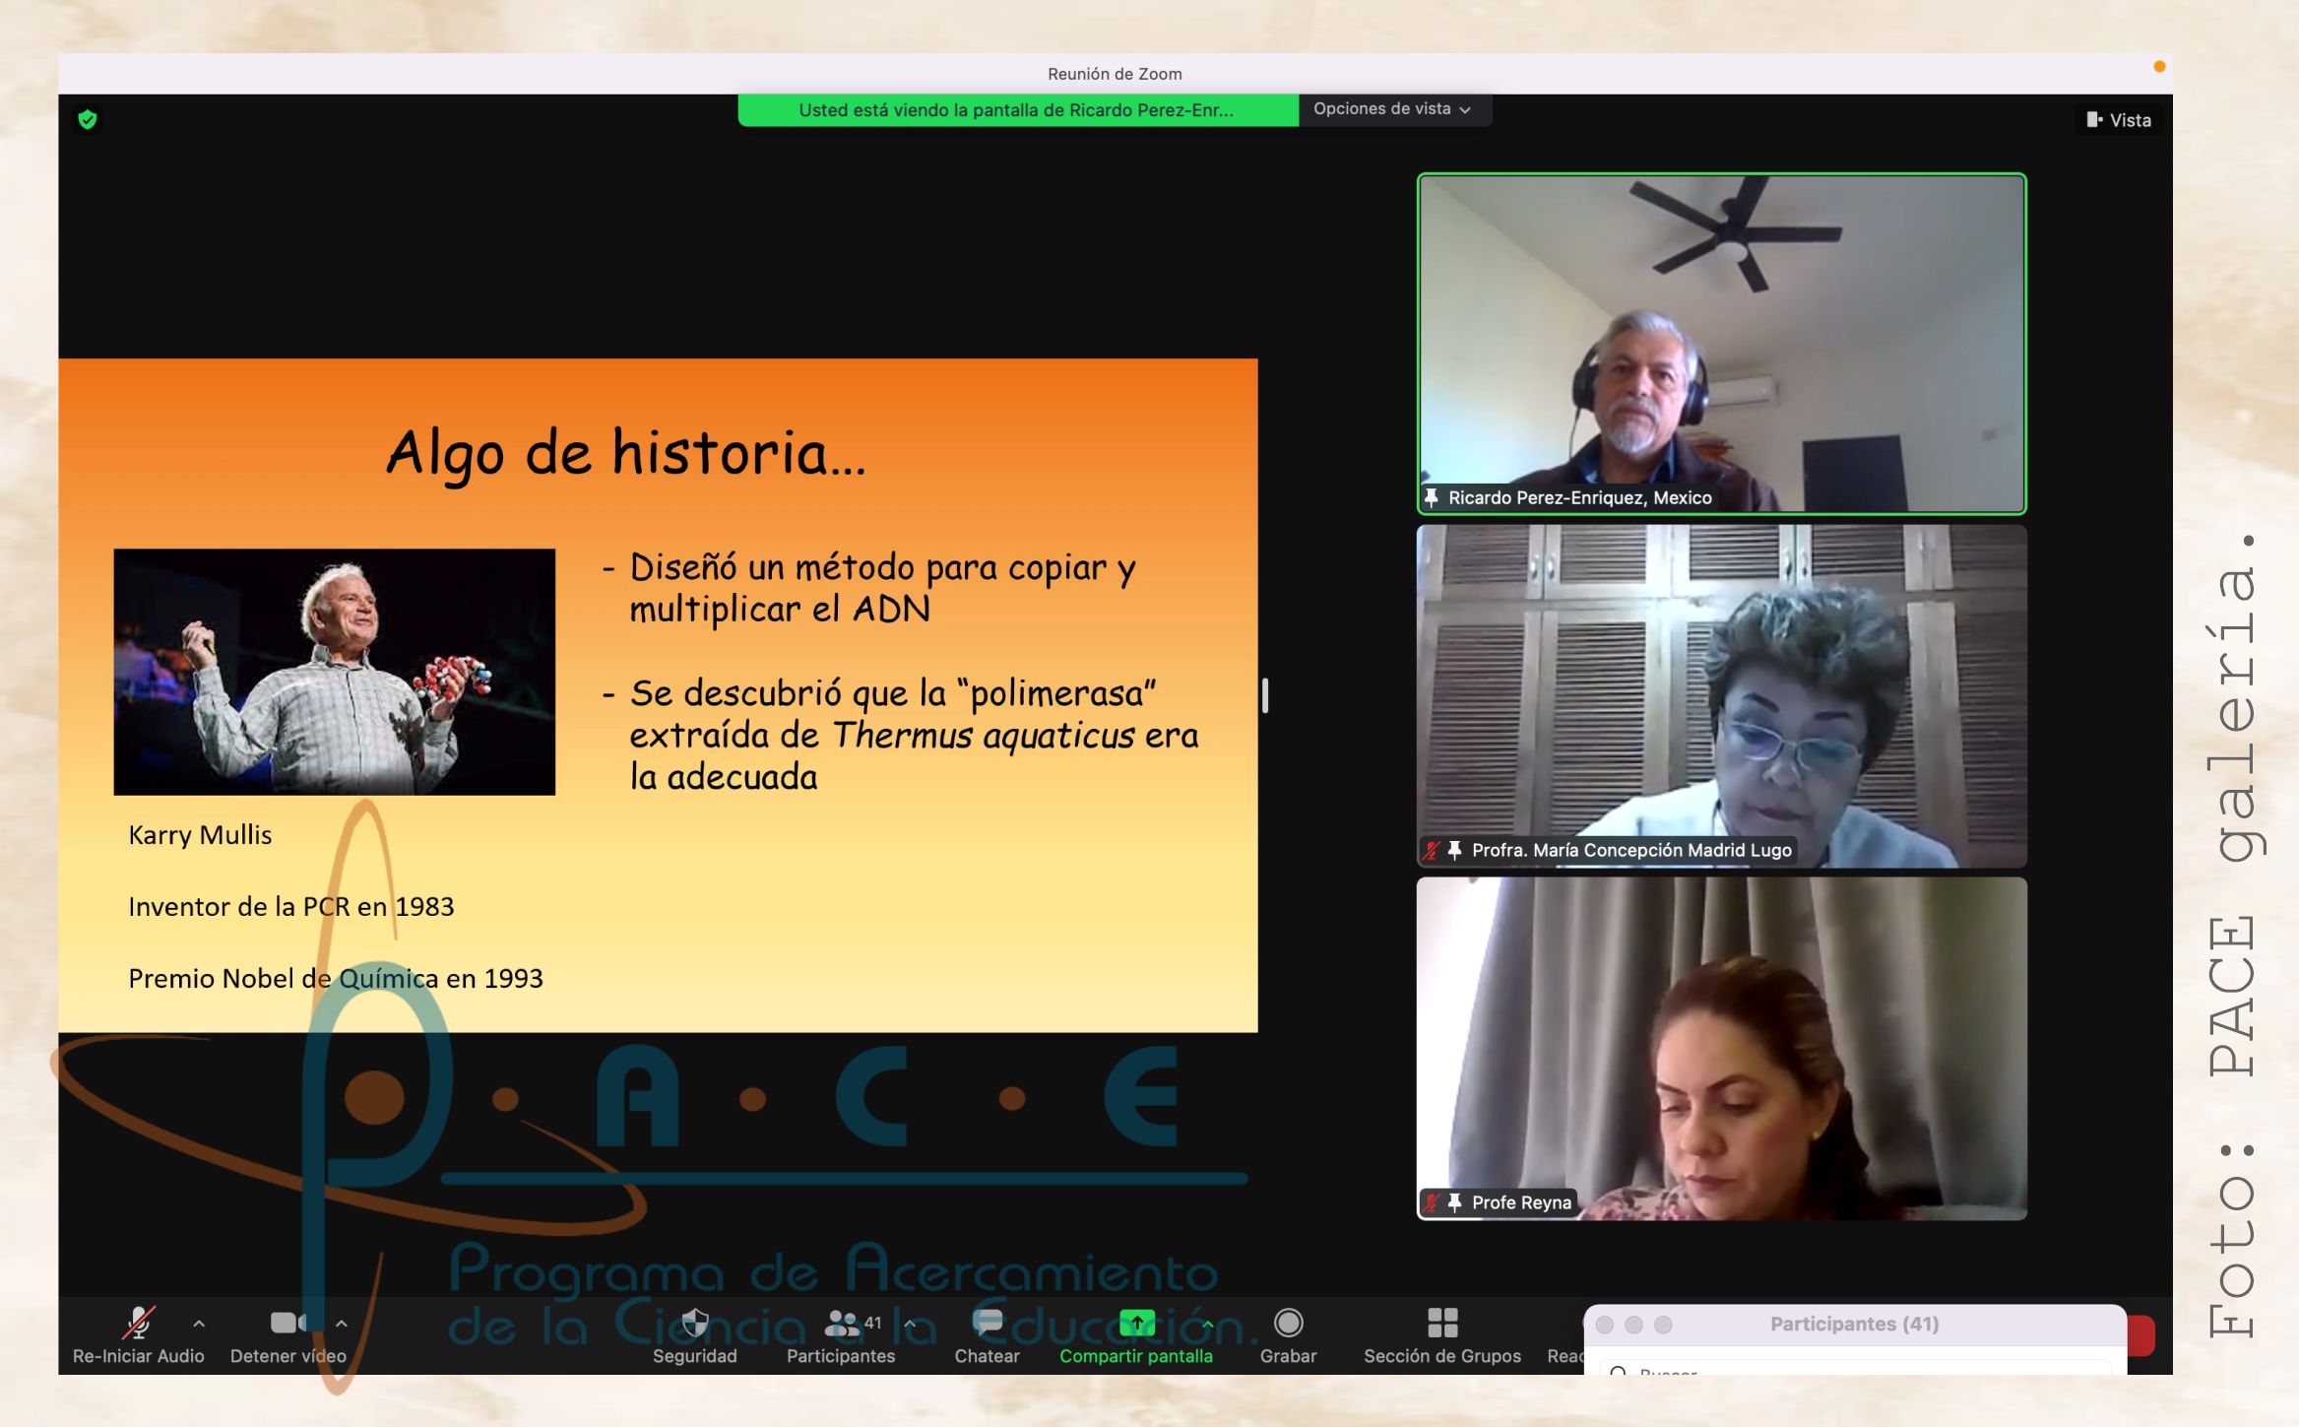Click Karry Mullis photo on the slide
Screen dimensions: 2299x1427
click(x=335, y=672)
